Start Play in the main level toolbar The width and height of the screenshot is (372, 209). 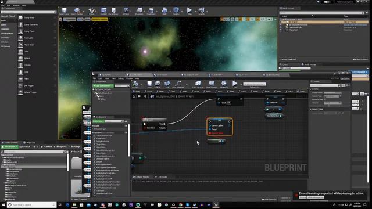tap(189, 11)
